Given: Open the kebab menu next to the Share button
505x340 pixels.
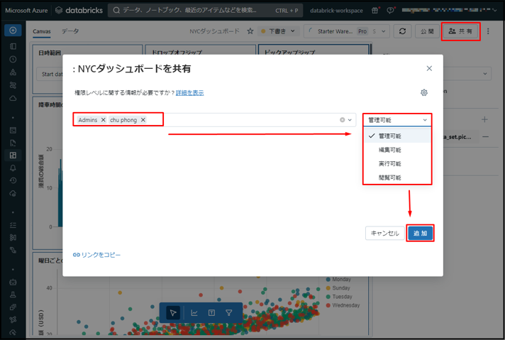Looking at the screenshot, I should click(x=488, y=32).
